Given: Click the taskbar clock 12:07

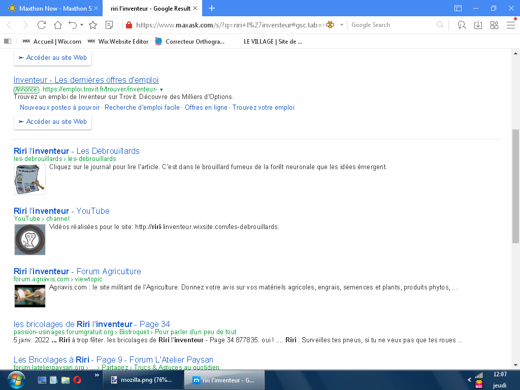Looking at the screenshot, I should pyautogui.click(x=500, y=374).
